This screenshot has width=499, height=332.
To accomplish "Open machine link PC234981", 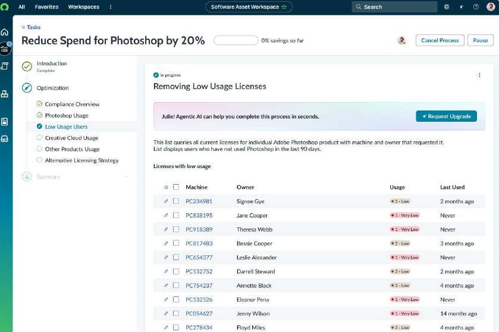I will pos(199,201).
